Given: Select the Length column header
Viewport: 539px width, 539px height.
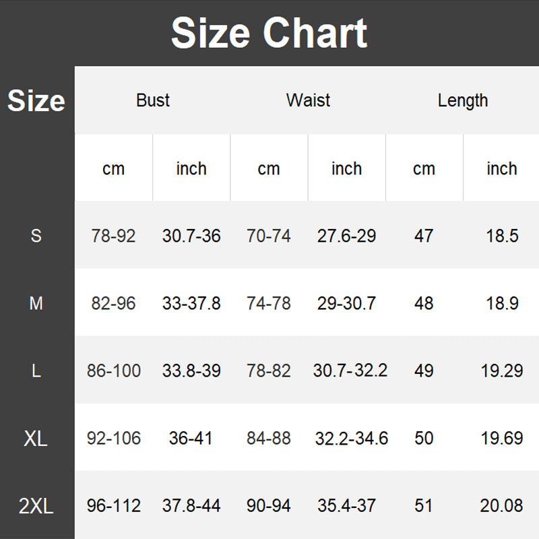Looking at the screenshot, I should [x=462, y=100].
